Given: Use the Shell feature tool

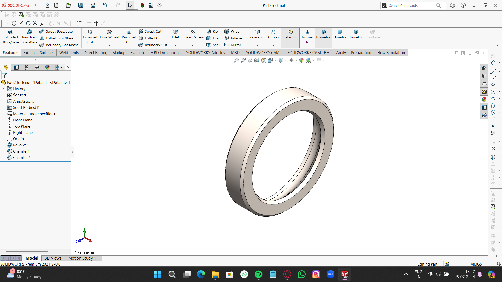Looking at the screenshot, I should (213, 45).
